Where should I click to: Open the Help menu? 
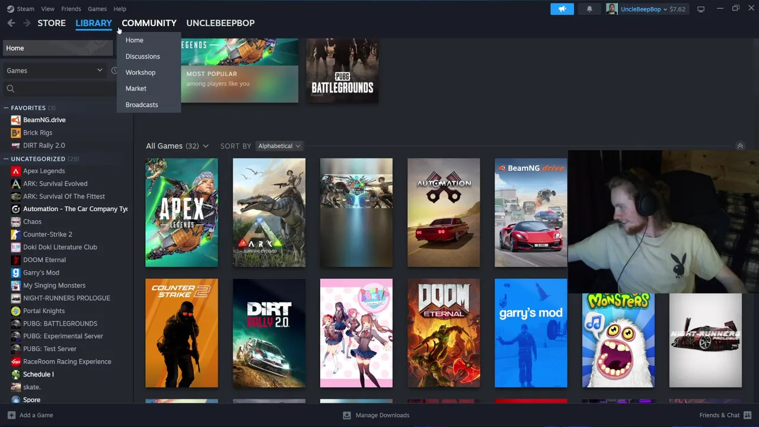click(120, 9)
